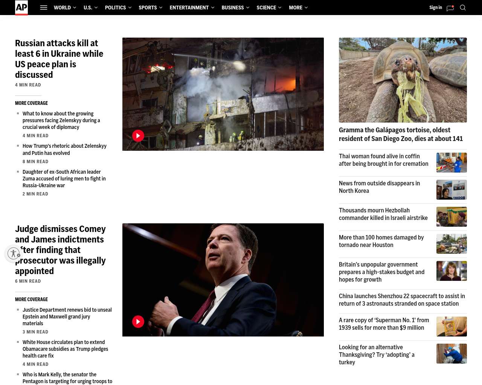The width and height of the screenshot is (482, 385).
Task: Open the notifications chat icon
Action: [x=450, y=8]
